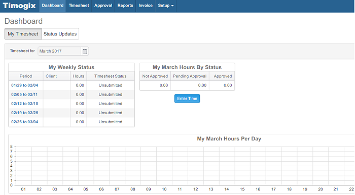Go to the Timesheet page

coord(79,6)
